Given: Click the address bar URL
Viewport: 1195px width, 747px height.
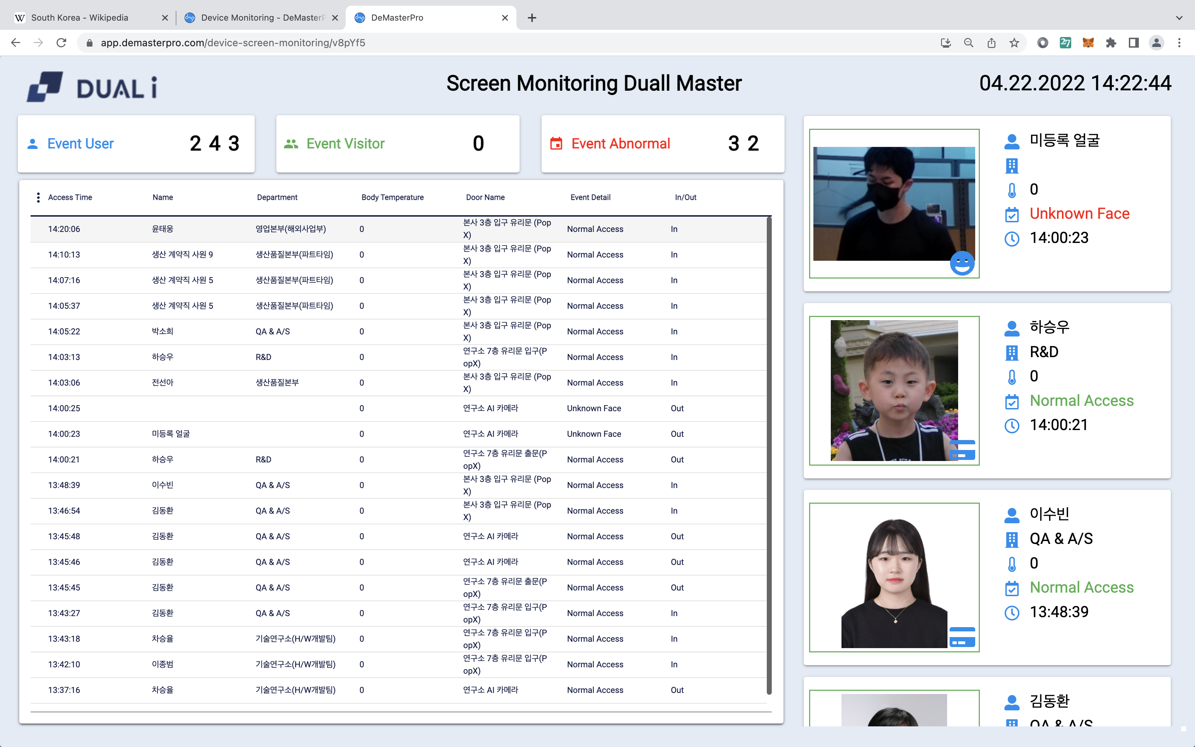Looking at the screenshot, I should point(233,43).
